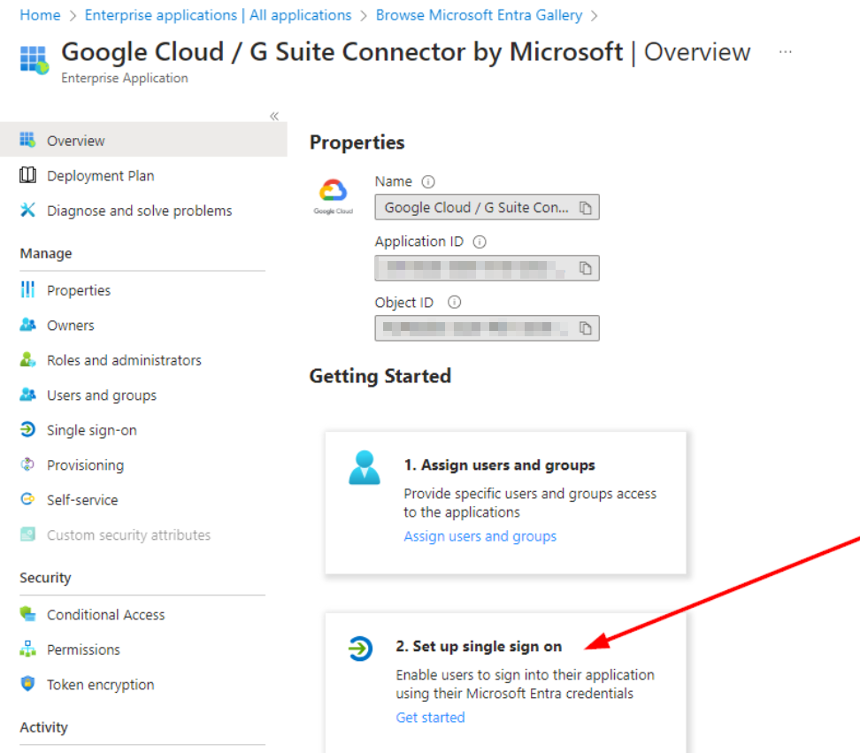Navigate to Home breadcrumb
860x753 pixels.
tap(40, 15)
